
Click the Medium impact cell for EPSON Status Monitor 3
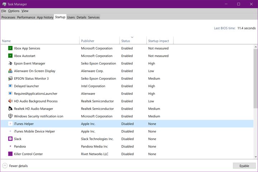pyautogui.click(x=154, y=79)
